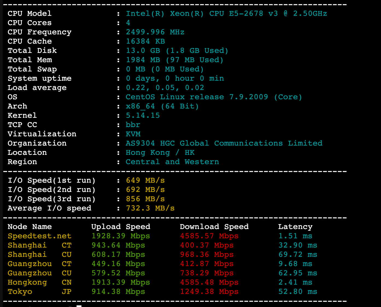Click the CPU Model label
This screenshot has width=381, height=307.
tap(30, 14)
